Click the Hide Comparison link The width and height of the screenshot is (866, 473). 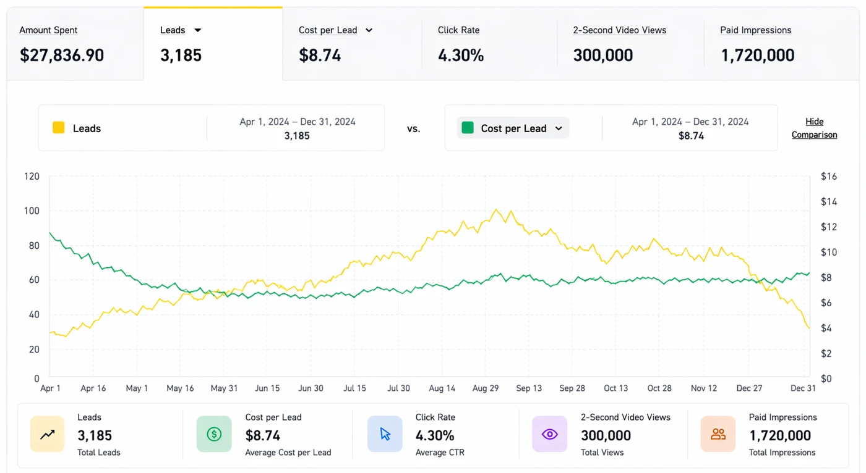pyautogui.click(x=815, y=128)
